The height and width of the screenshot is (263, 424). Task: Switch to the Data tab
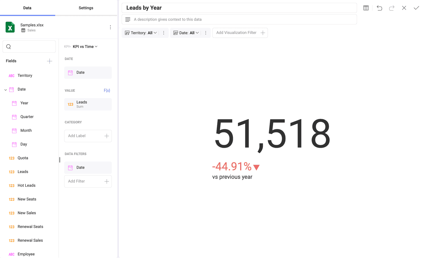27,8
